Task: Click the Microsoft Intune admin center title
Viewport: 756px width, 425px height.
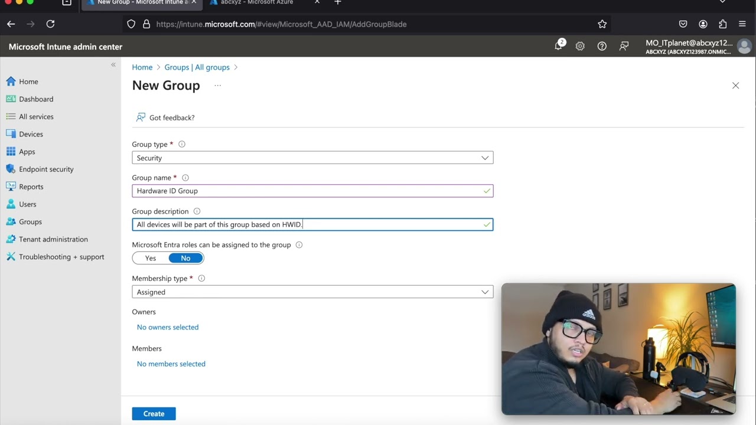Action: click(66, 47)
